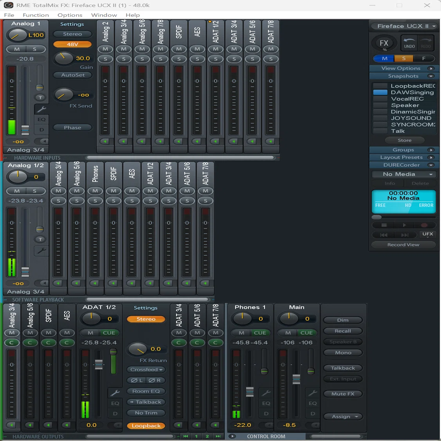Solo the SPDIF hardware input channel
Screen dimensions: 441x441
click(179, 59)
